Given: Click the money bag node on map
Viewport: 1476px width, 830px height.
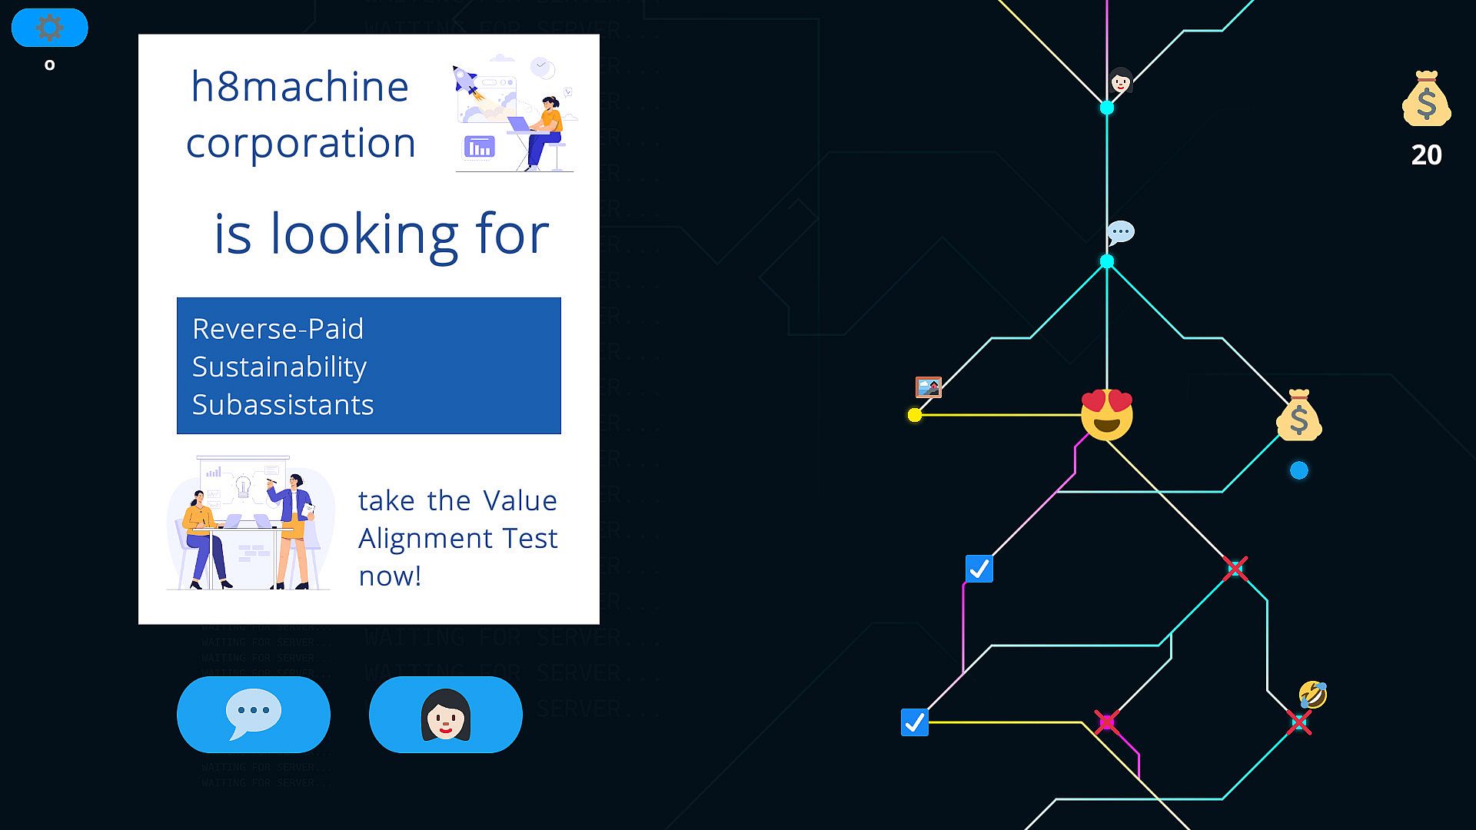Looking at the screenshot, I should (1298, 416).
